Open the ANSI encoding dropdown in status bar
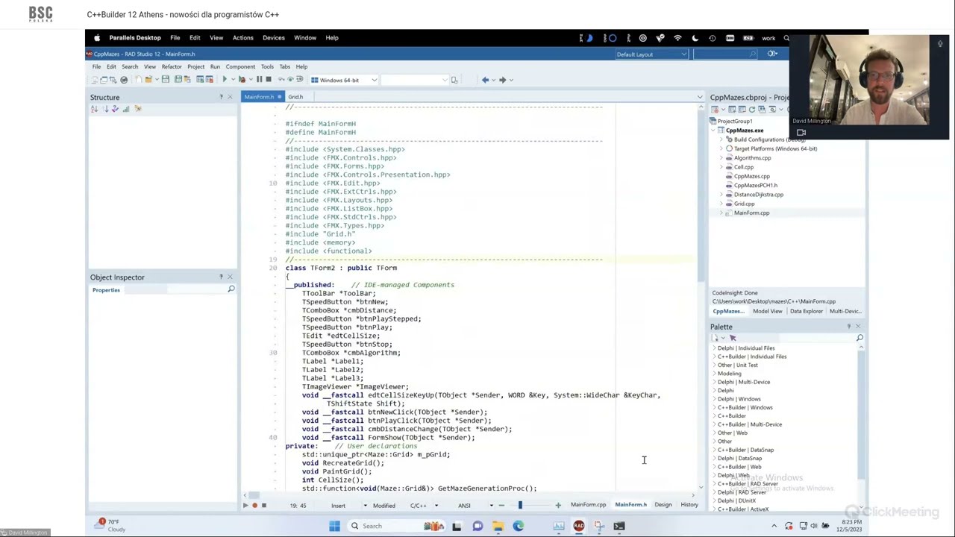 coord(491,506)
